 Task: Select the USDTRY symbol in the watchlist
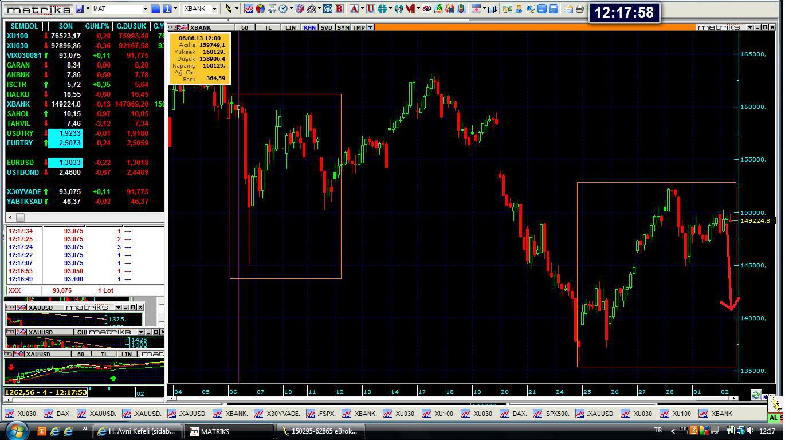point(20,133)
